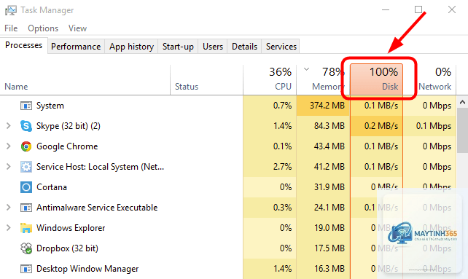The height and width of the screenshot is (279, 468).
Task: Sort by the CPU column header
Action: (270, 80)
